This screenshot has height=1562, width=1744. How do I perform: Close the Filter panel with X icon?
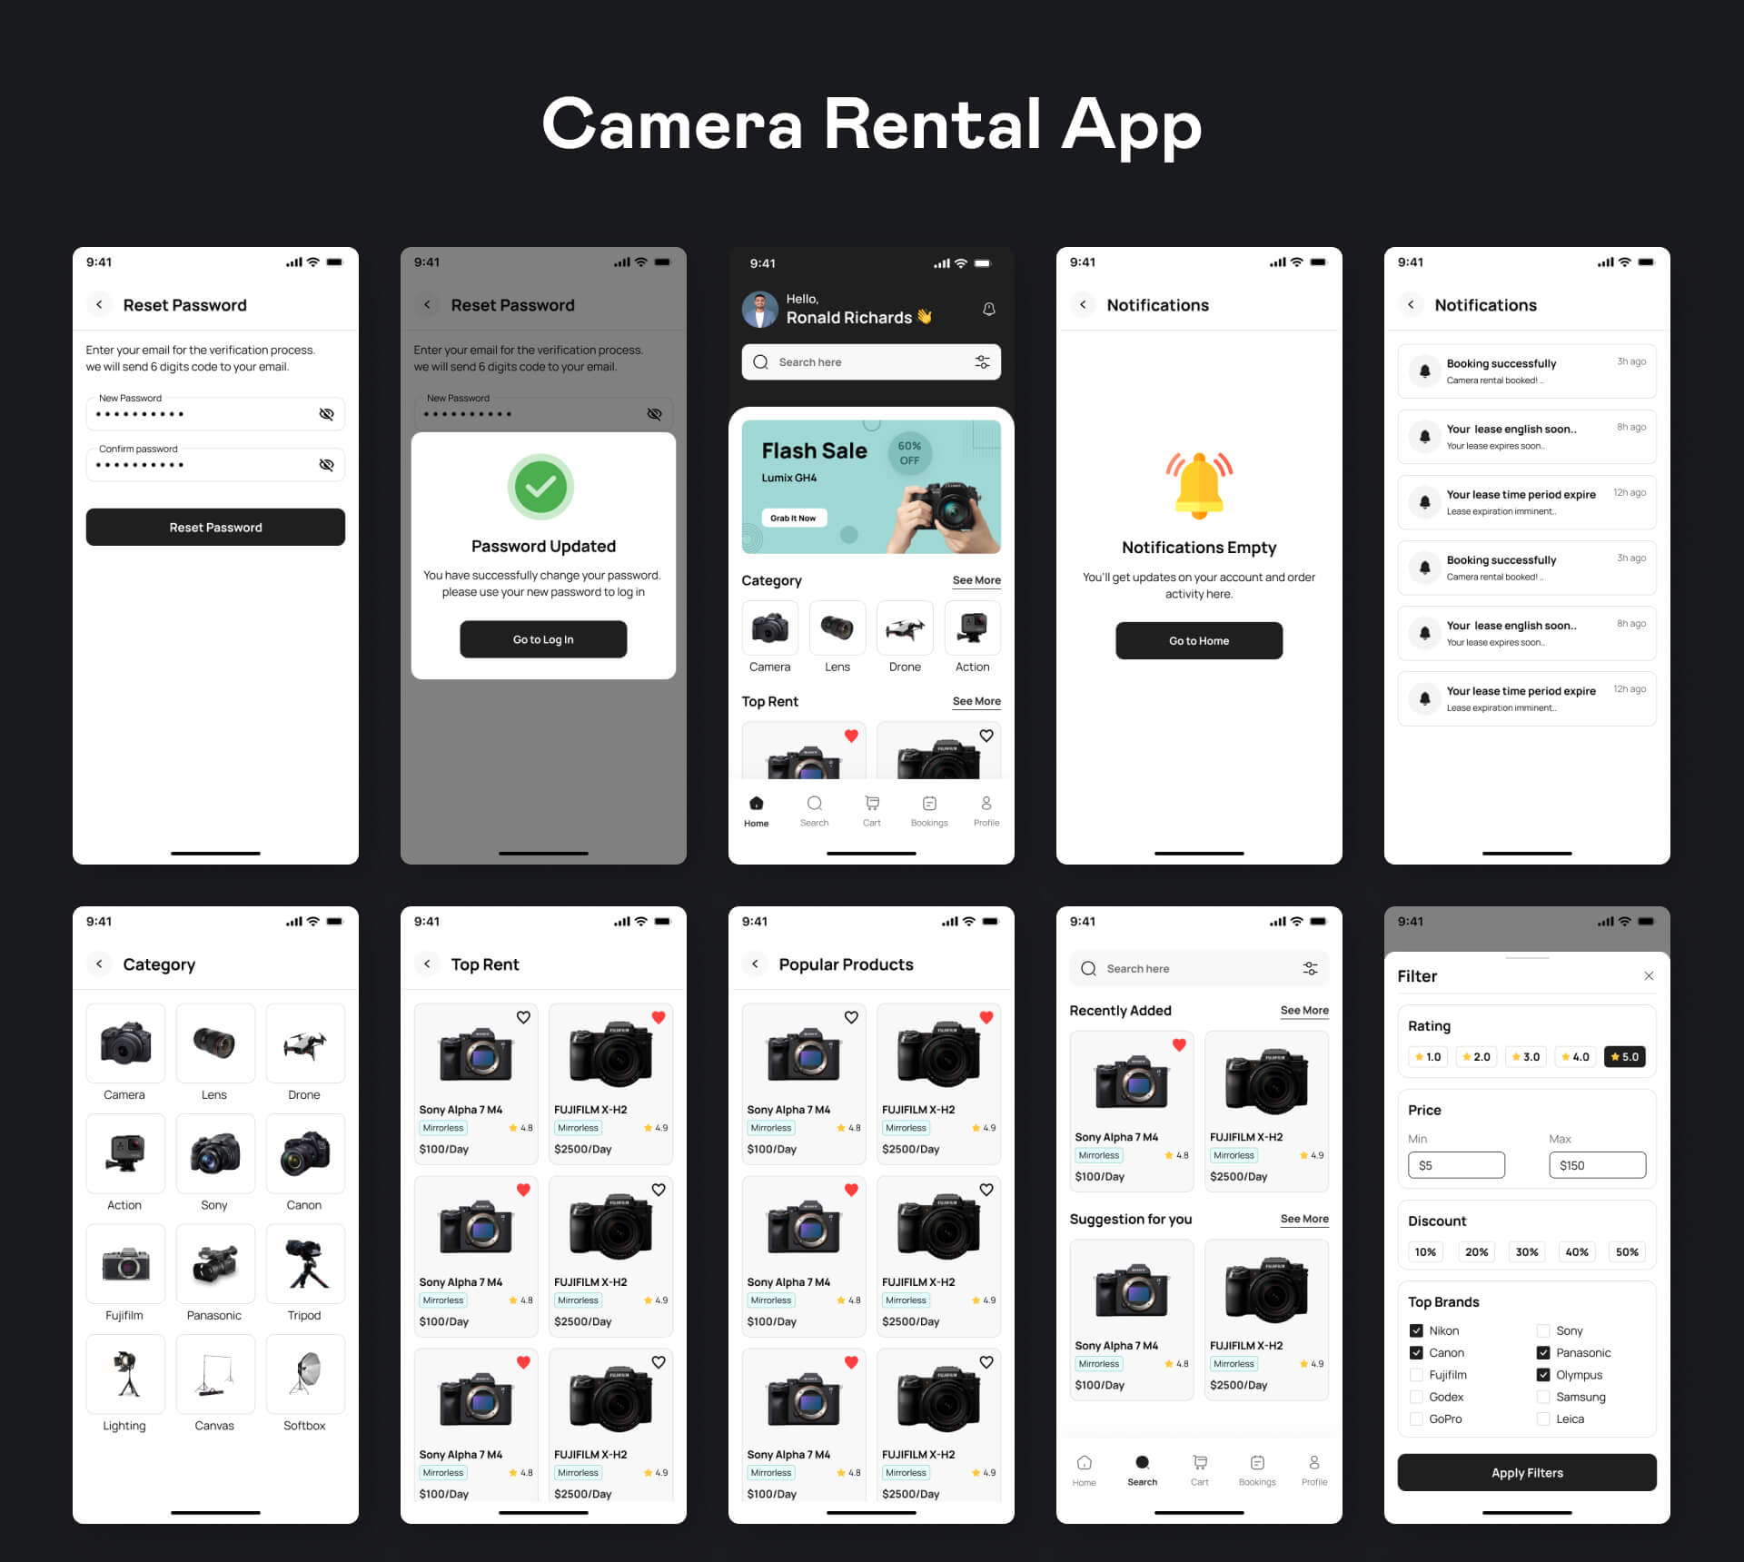point(1649,976)
